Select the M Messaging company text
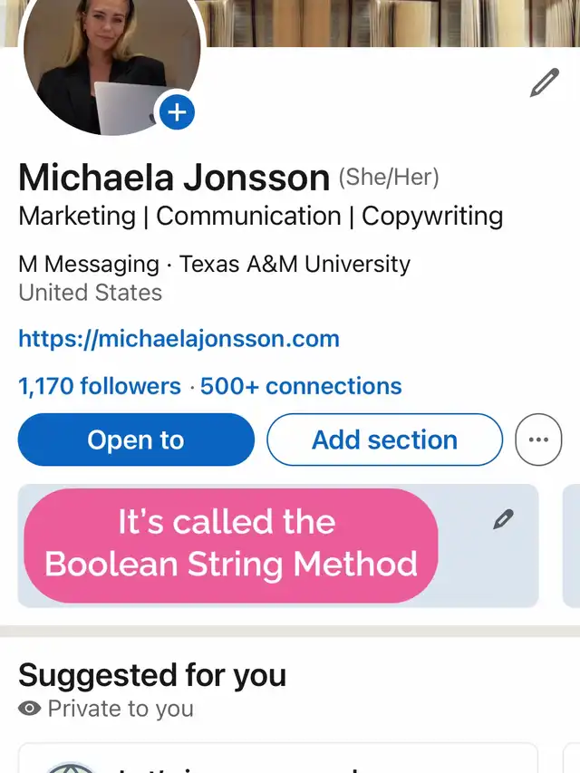 pyautogui.click(x=89, y=265)
